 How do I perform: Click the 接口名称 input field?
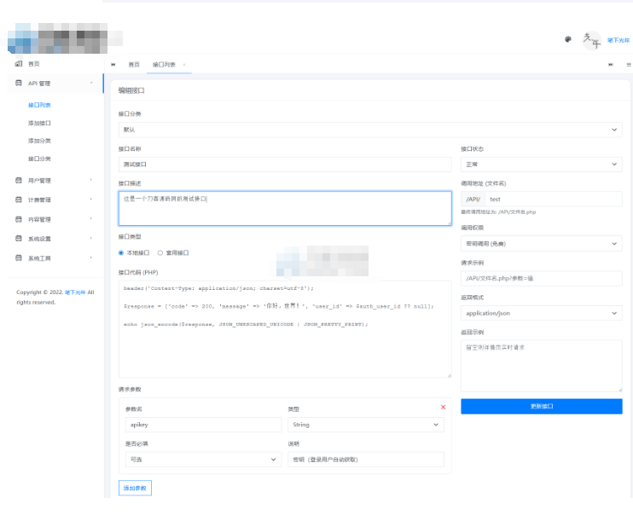(x=285, y=165)
